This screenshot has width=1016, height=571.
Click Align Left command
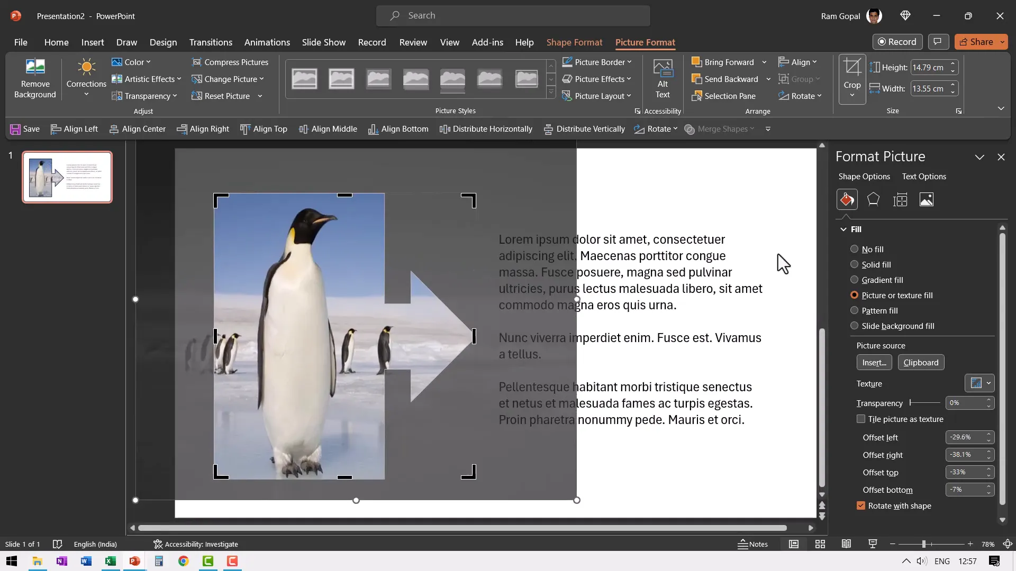74,129
